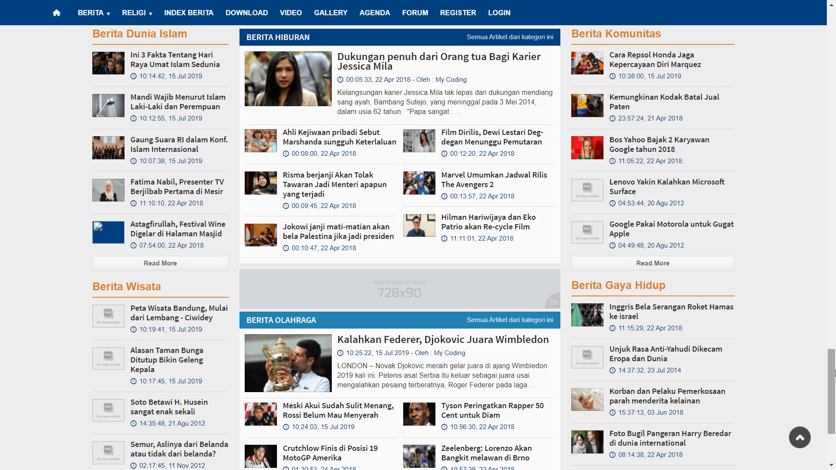Click the Avengers thumbnail image
Screen dimensions: 836x470
point(419,183)
